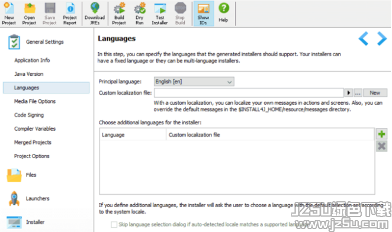
Task: Create a New Project from toolbar
Action: pos(9,14)
